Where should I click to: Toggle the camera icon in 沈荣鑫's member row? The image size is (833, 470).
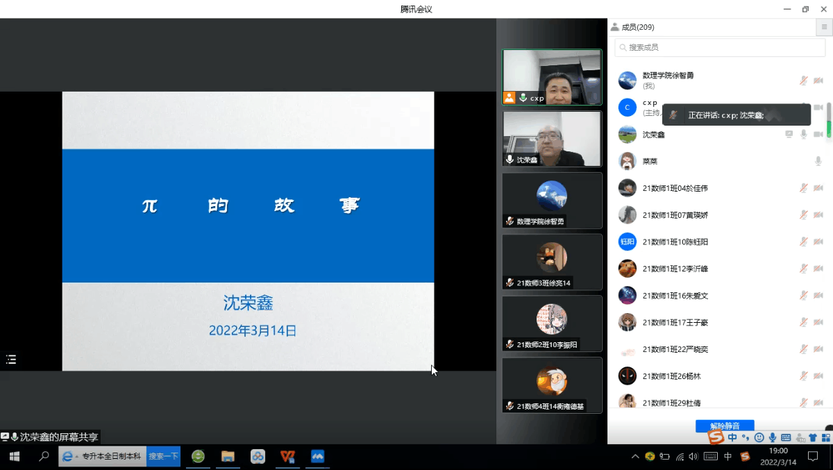(x=818, y=134)
